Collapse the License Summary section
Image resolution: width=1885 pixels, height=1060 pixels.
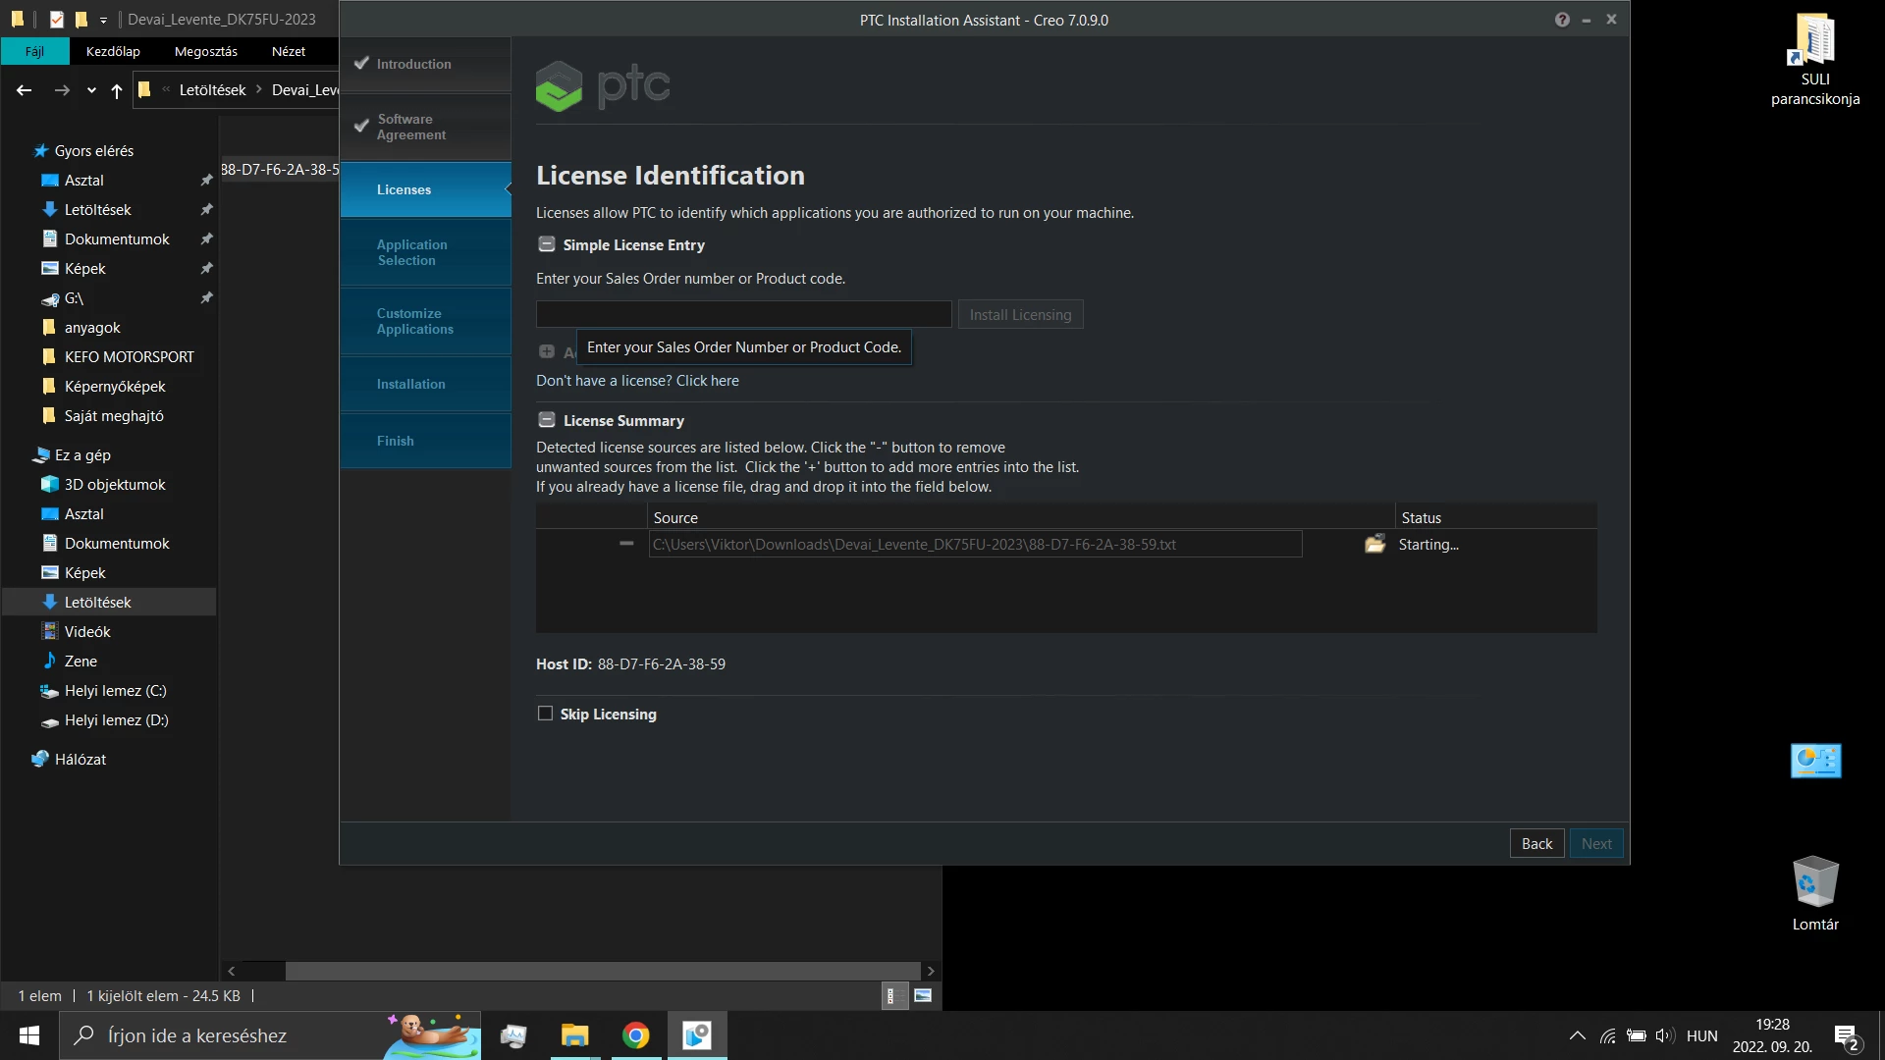tap(547, 420)
